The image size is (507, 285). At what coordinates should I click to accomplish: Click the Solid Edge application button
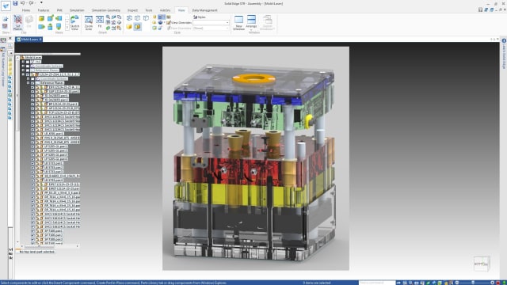[x=6, y=6]
